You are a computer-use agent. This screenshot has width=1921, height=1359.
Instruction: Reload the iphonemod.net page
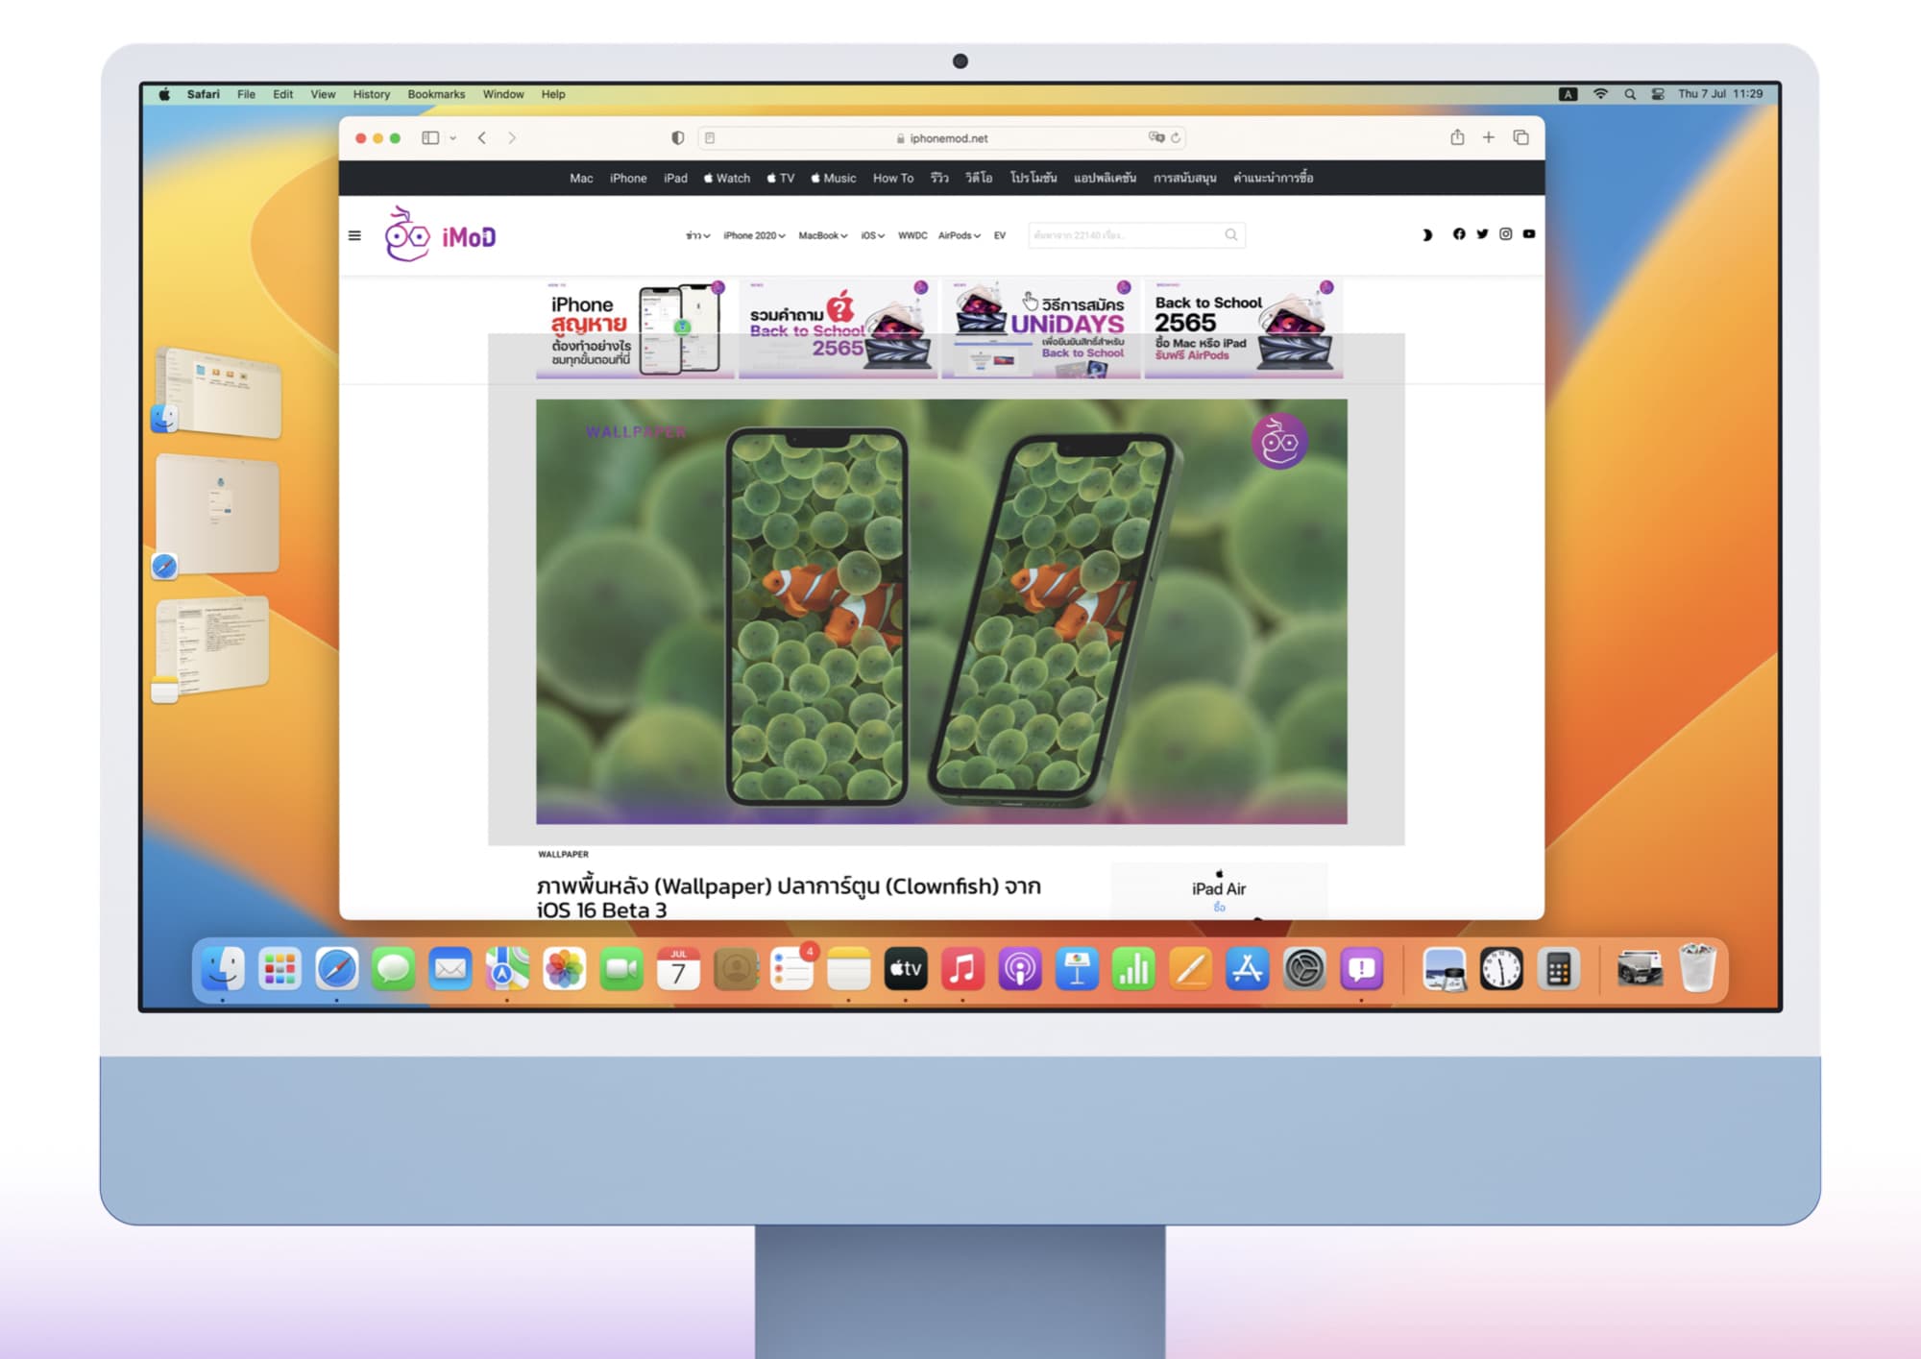[1176, 137]
